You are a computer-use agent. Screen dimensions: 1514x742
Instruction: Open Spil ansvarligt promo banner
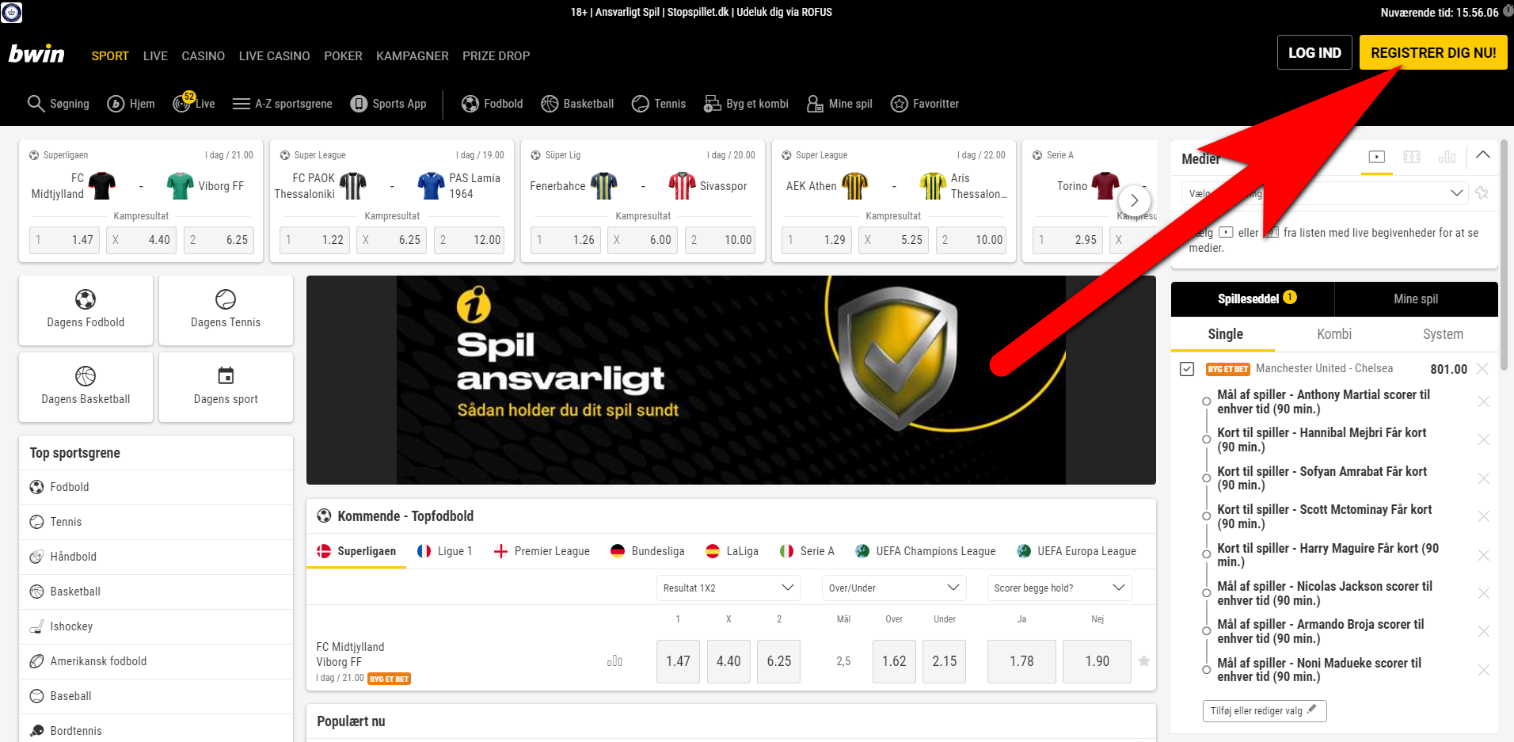pos(731,380)
